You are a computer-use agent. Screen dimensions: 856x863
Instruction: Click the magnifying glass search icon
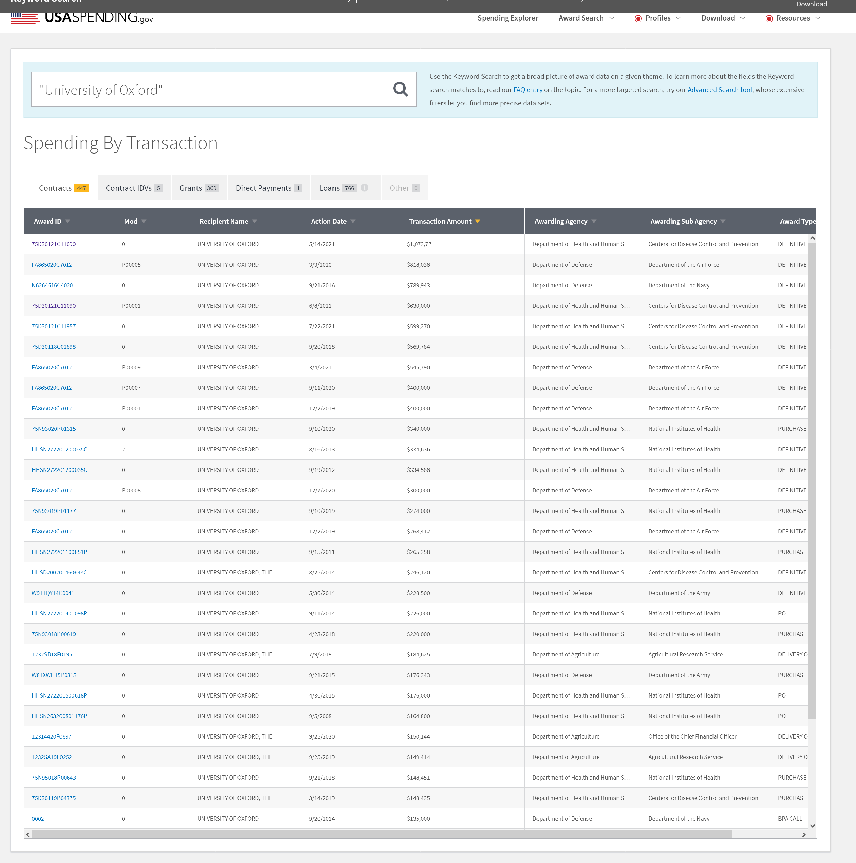point(400,89)
